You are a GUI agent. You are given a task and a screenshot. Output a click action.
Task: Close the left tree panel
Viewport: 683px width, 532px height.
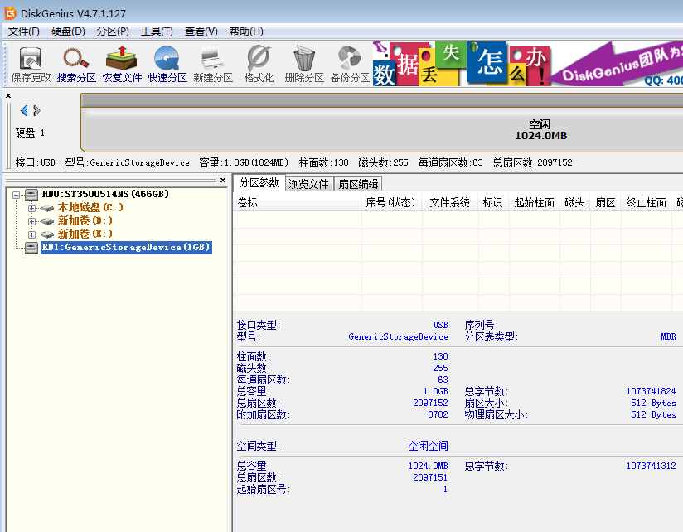point(223,180)
